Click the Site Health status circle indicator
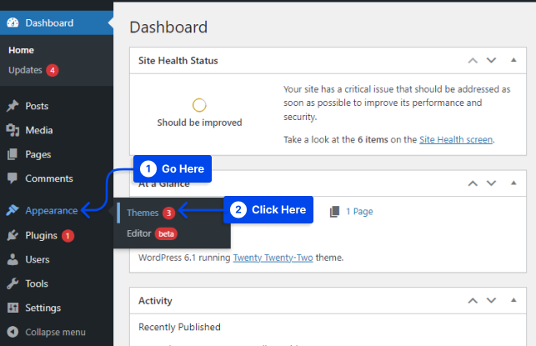This screenshot has height=346, width=536. [x=199, y=105]
